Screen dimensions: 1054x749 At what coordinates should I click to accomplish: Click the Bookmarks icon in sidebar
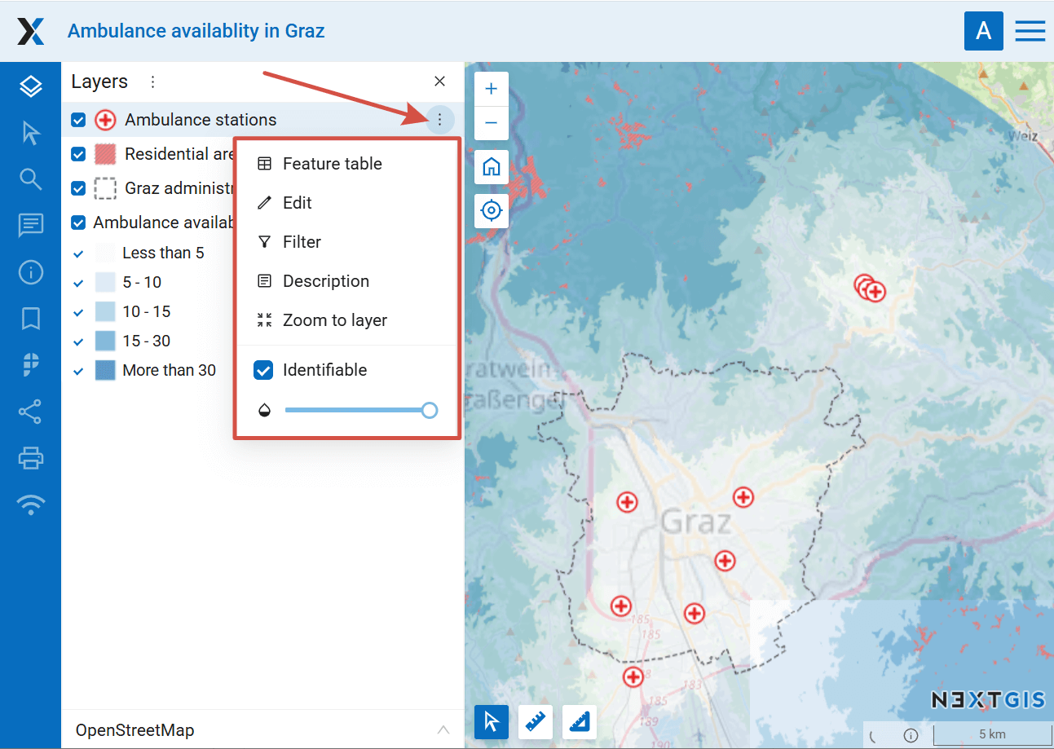[30, 319]
